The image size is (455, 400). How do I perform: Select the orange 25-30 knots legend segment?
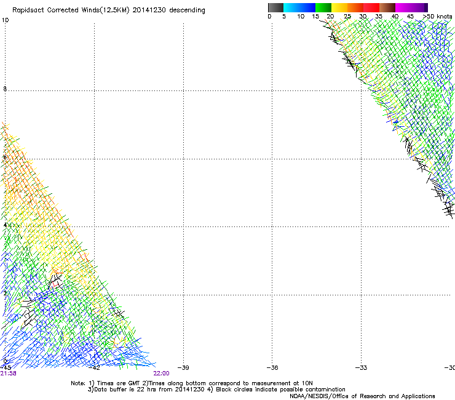click(355, 7)
